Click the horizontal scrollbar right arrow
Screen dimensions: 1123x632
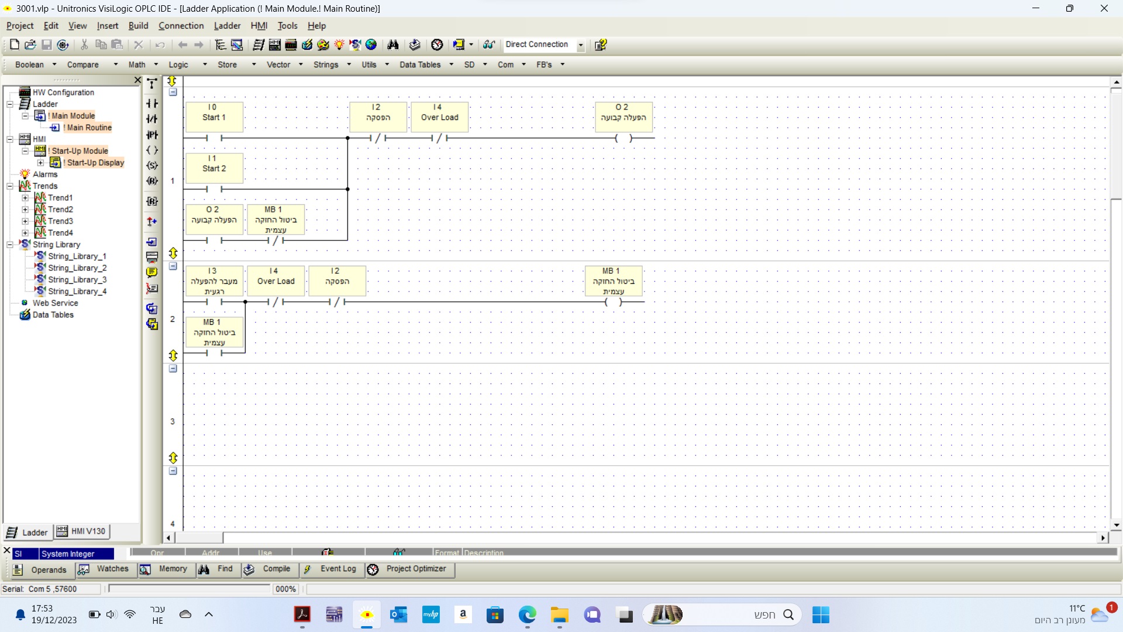pyautogui.click(x=1103, y=538)
